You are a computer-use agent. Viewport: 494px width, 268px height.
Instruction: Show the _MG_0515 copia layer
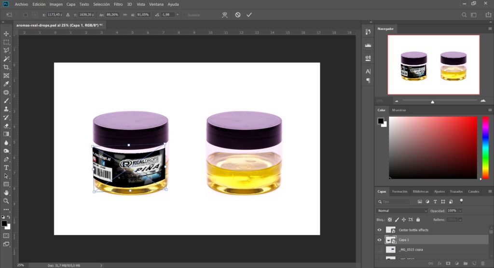point(379,249)
